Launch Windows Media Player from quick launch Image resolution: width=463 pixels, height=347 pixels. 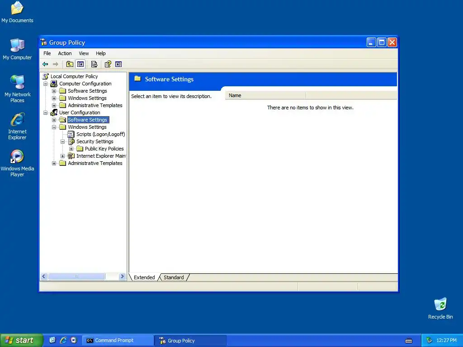point(74,340)
